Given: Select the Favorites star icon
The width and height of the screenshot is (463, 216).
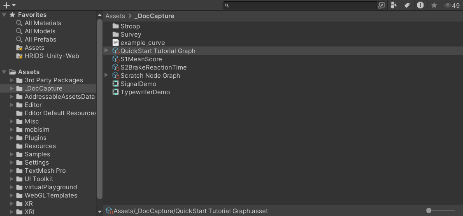Looking at the screenshot, I should (x=12, y=15).
